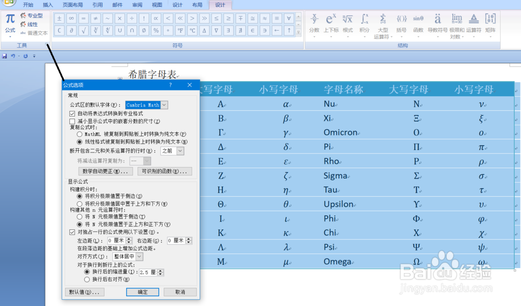Toggle 自动将表达式转换到专业格式 checkbox

tap(72, 113)
